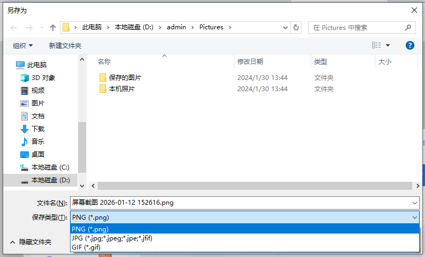
Task: Go up one folder level
Action: (x=53, y=28)
